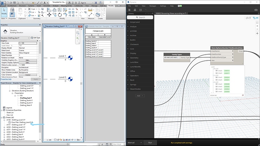This screenshot has height=146, width=260.
Task: Click the Dynamo library Search field
Action: [x=140, y=17]
